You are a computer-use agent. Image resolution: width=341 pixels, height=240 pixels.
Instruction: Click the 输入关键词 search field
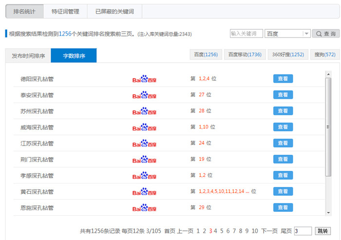click(246, 34)
